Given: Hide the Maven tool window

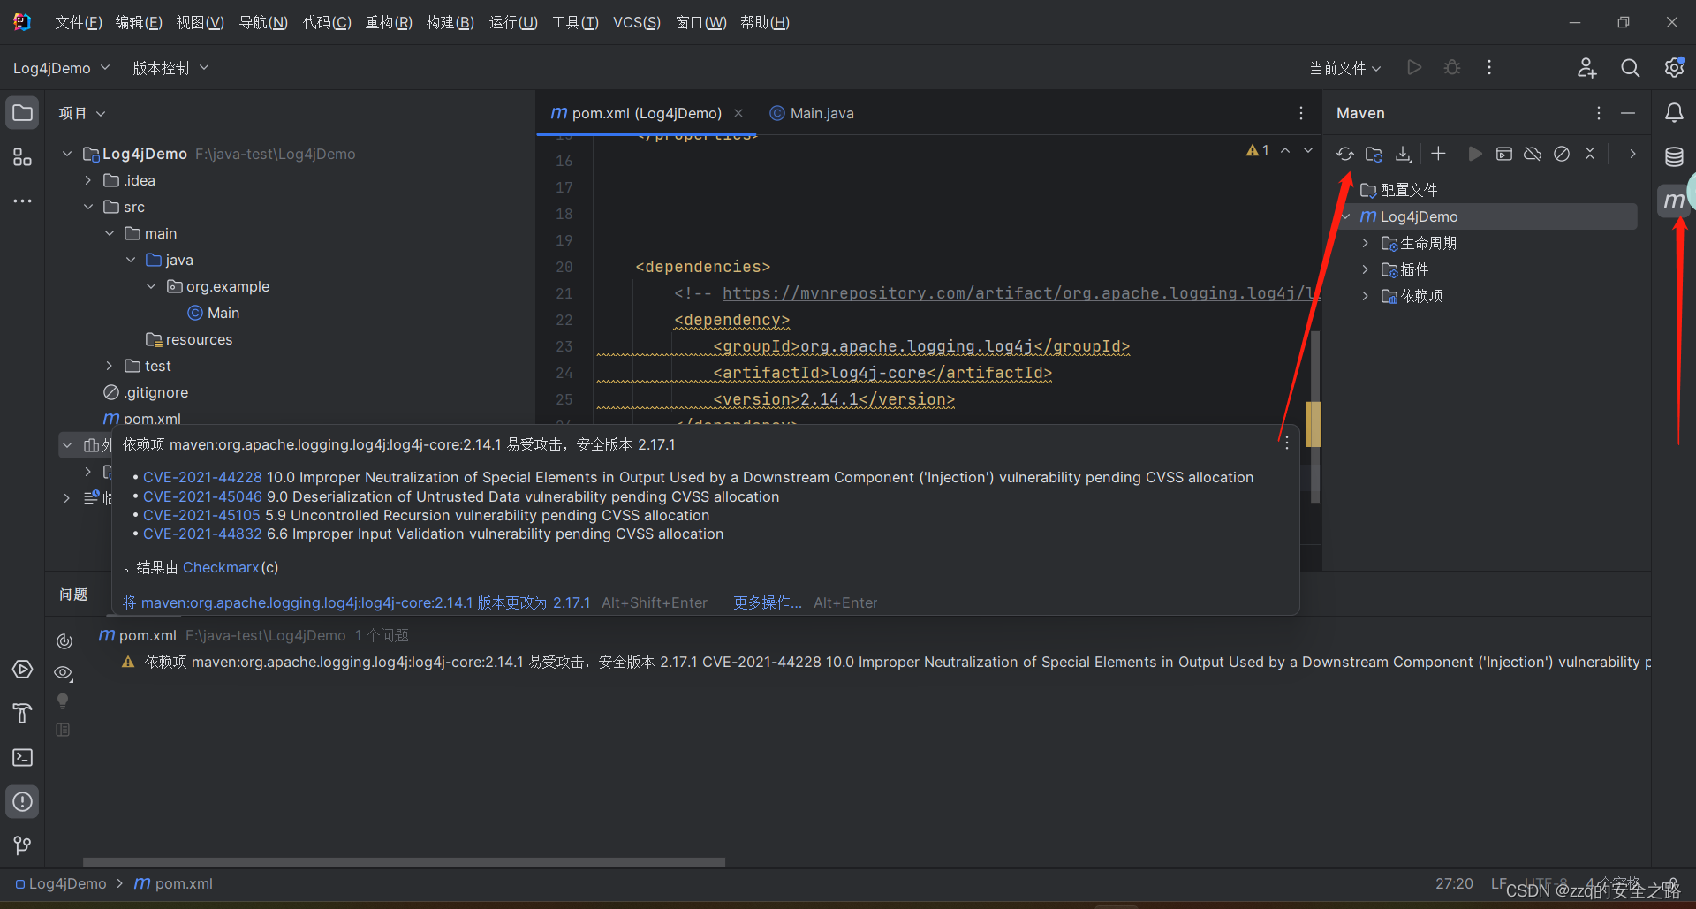Looking at the screenshot, I should pos(1628,113).
